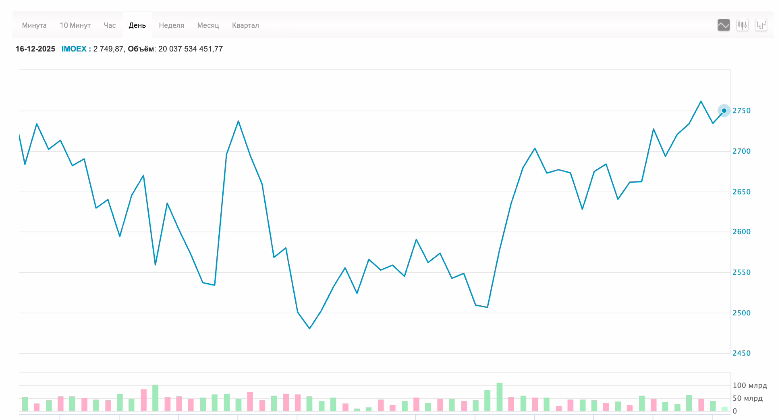
Task: Click the highest peak of the index line
Action: pyautogui.click(x=701, y=101)
